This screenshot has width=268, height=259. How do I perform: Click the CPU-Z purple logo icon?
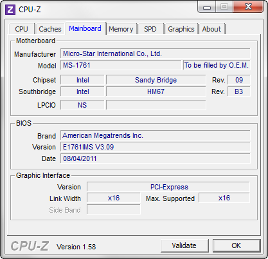click(10, 10)
